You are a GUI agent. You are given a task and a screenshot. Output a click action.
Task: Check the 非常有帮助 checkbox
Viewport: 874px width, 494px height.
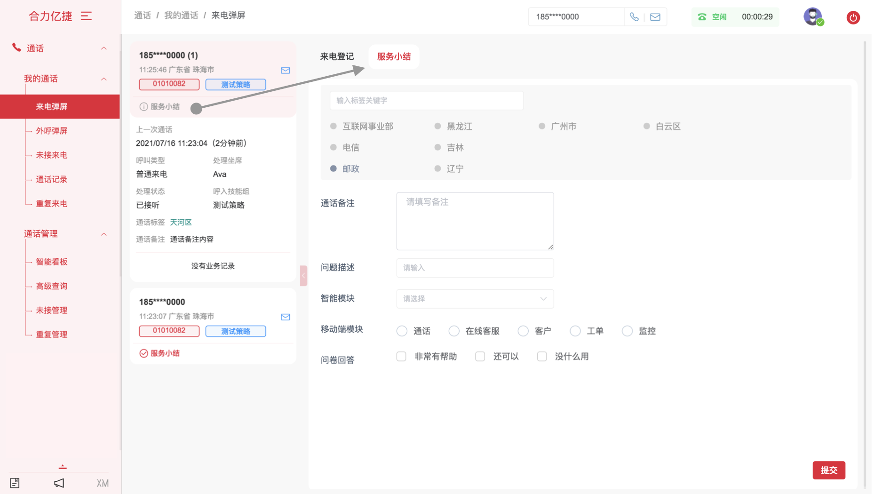[x=401, y=357]
